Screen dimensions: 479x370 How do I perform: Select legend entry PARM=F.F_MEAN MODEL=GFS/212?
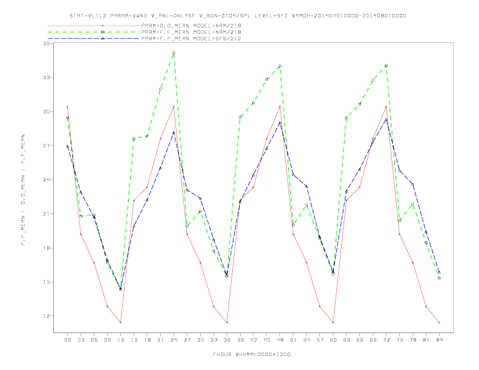click(191, 39)
